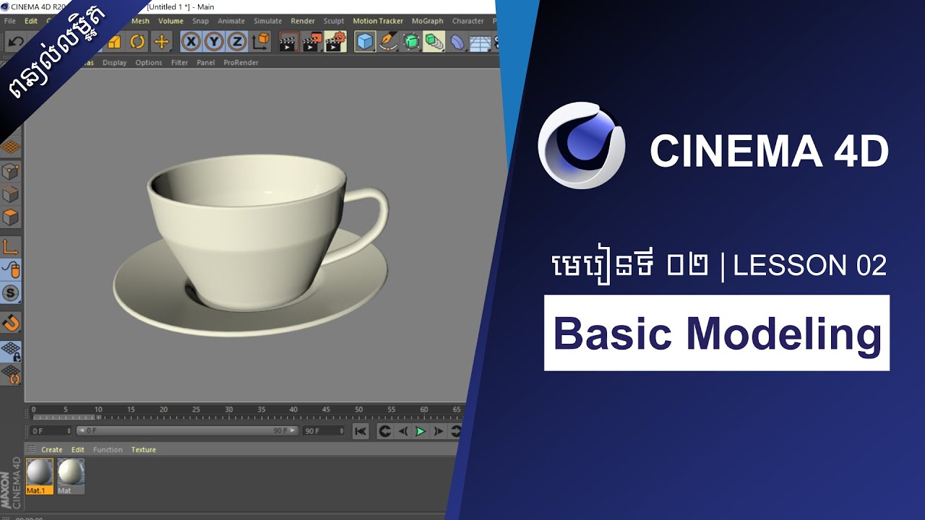The image size is (925, 520).
Task: Toggle Viewport Solo S icon
Action: coord(11,292)
